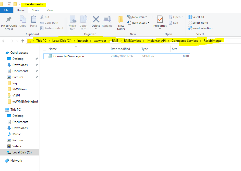Go up one folder level arrow
Viewport: 241px width, 171px height.
(23, 41)
